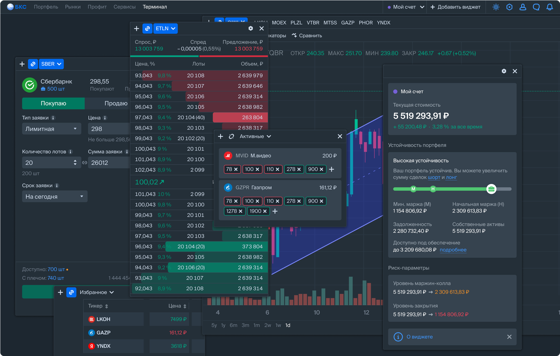The width and height of the screenshot is (560, 356).
Task: Open the SBER ticker dropdown
Action: 51,64
